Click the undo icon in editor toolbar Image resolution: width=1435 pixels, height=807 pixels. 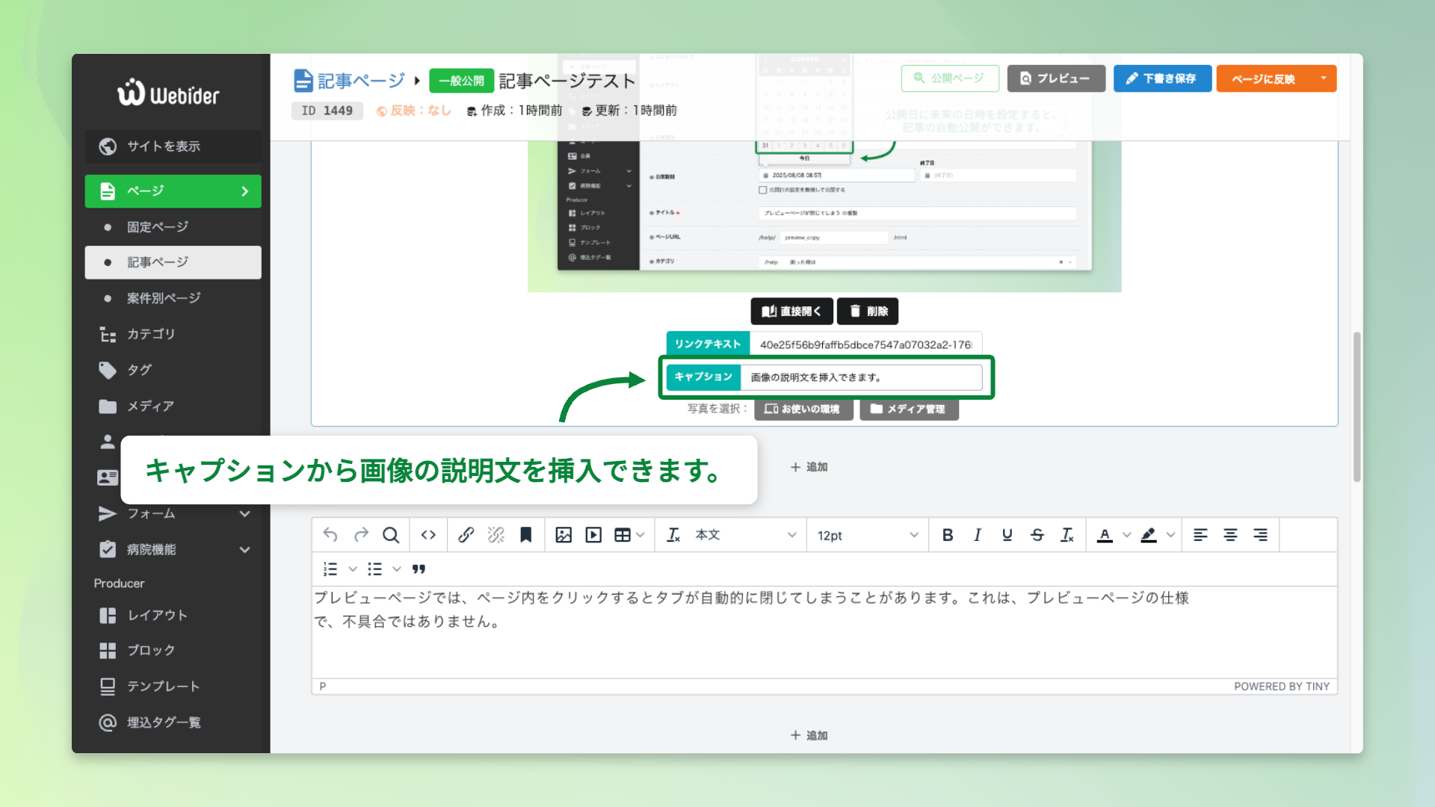tap(330, 535)
